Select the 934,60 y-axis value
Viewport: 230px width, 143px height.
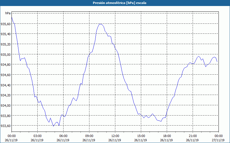5,75
